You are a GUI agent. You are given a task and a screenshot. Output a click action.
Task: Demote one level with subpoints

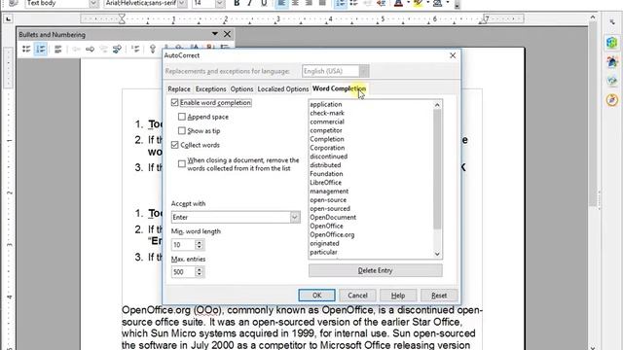coord(117,50)
